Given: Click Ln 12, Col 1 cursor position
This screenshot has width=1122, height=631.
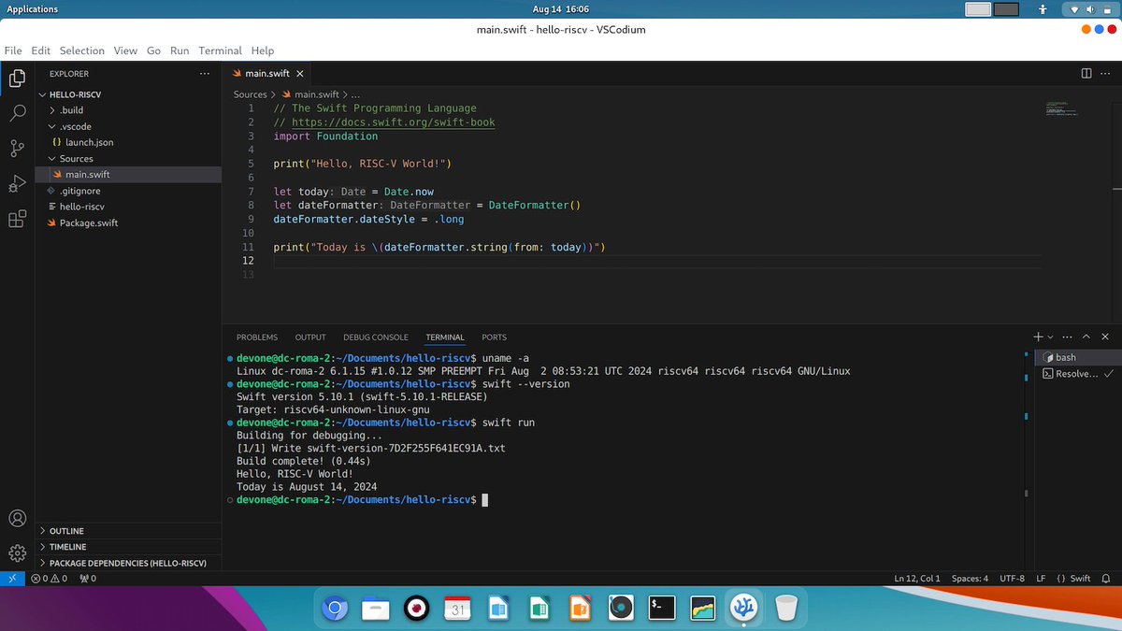Looking at the screenshot, I should click(916, 579).
